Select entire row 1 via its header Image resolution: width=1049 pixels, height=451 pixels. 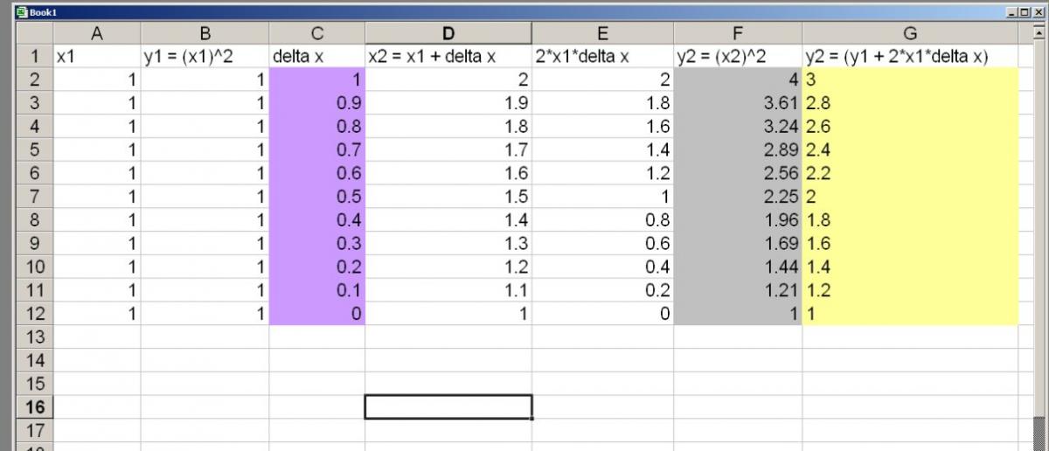coord(34,57)
